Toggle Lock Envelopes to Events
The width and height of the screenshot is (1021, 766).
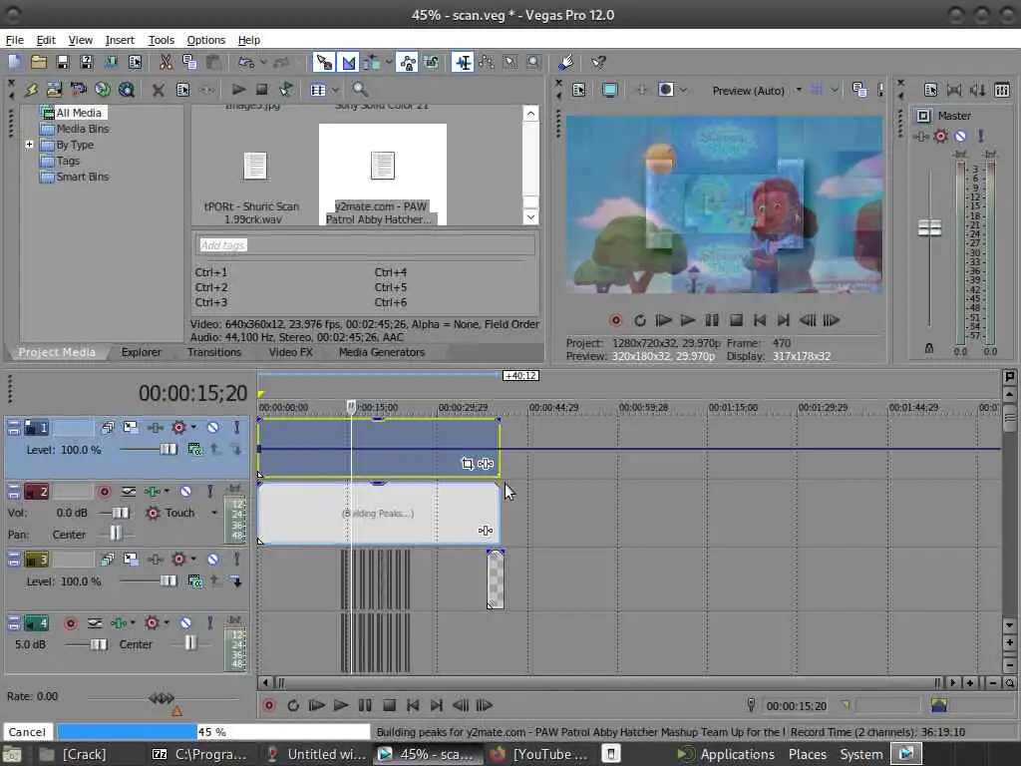pos(407,63)
